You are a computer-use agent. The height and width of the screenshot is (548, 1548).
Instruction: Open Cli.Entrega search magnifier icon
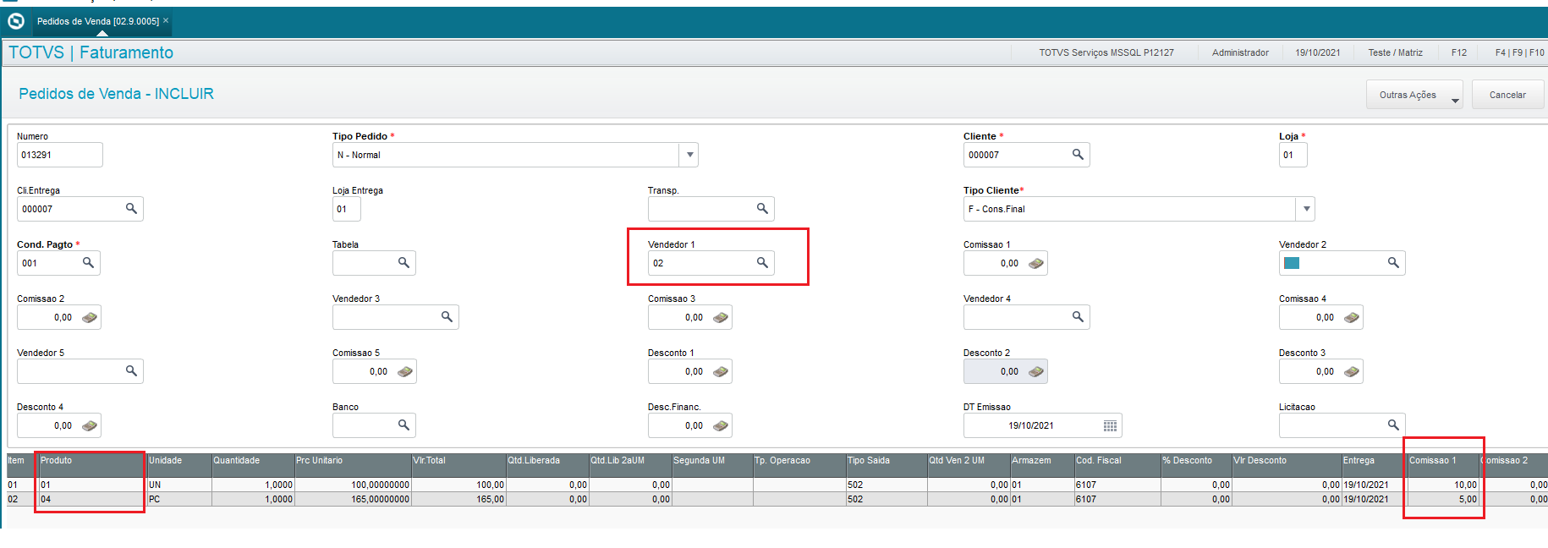tap(131, 209)
